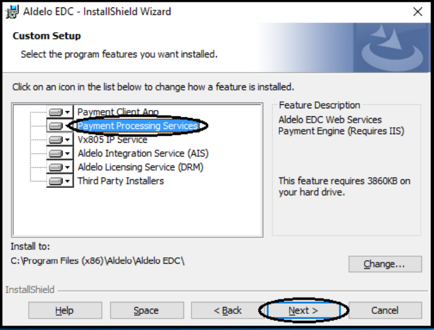Viewport: 434px width, 330px height.
Task: Open dropdown arrow for Vx805 IP Service
Action: (68, 140)
